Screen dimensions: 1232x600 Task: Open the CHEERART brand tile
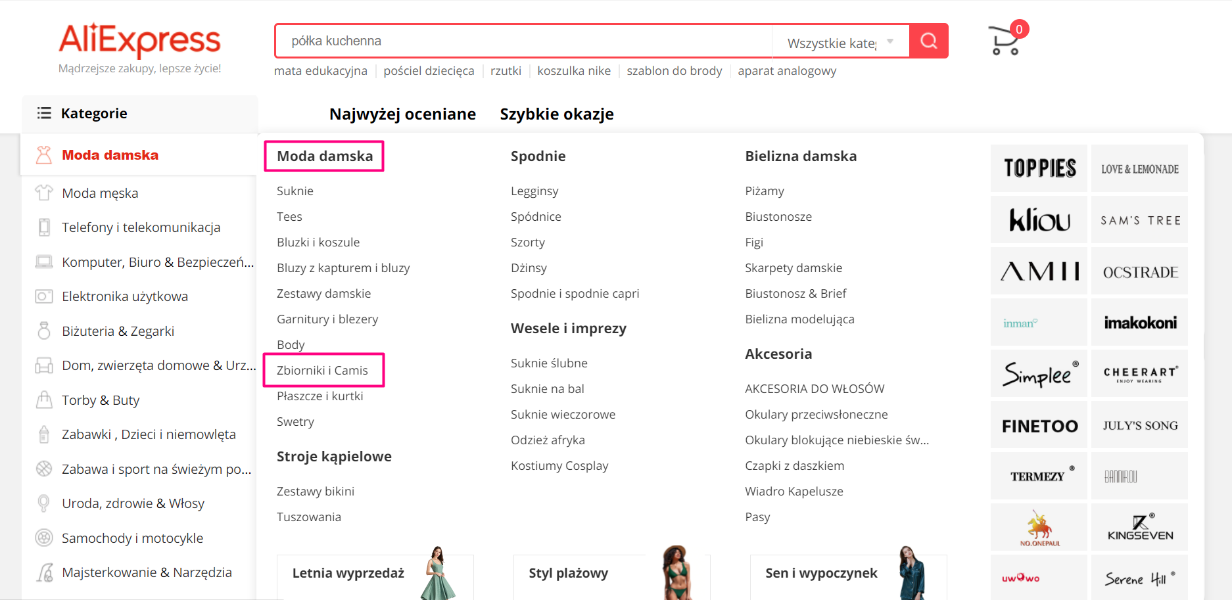click(1139, 373)
